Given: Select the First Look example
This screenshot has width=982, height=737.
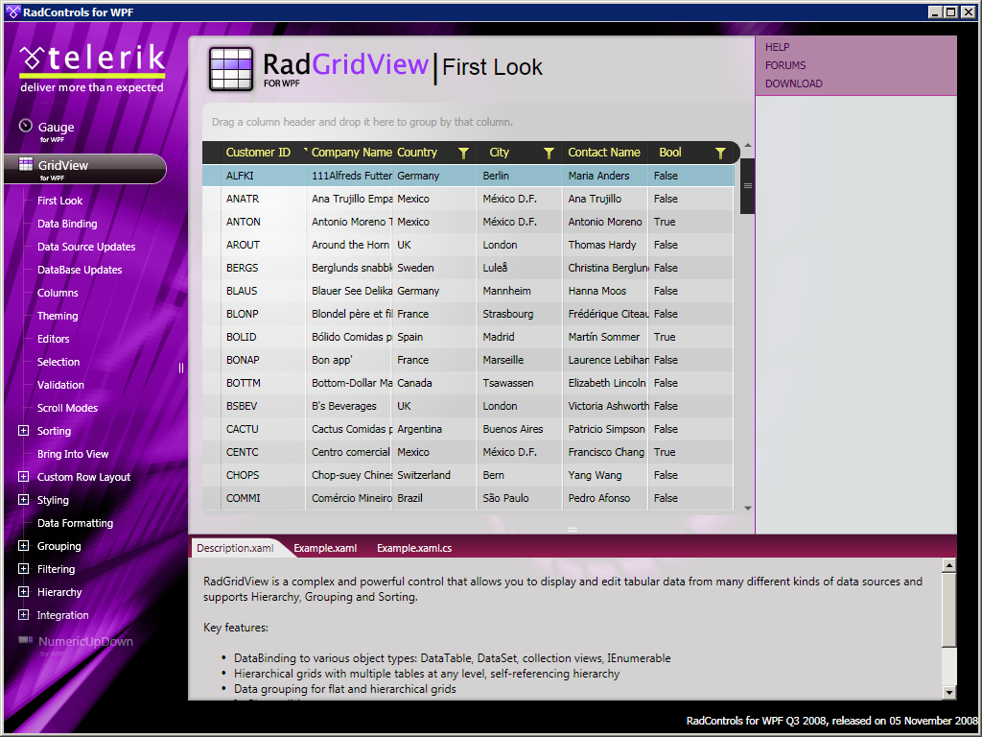Looking at the screenshot, I should pos(59,201).
